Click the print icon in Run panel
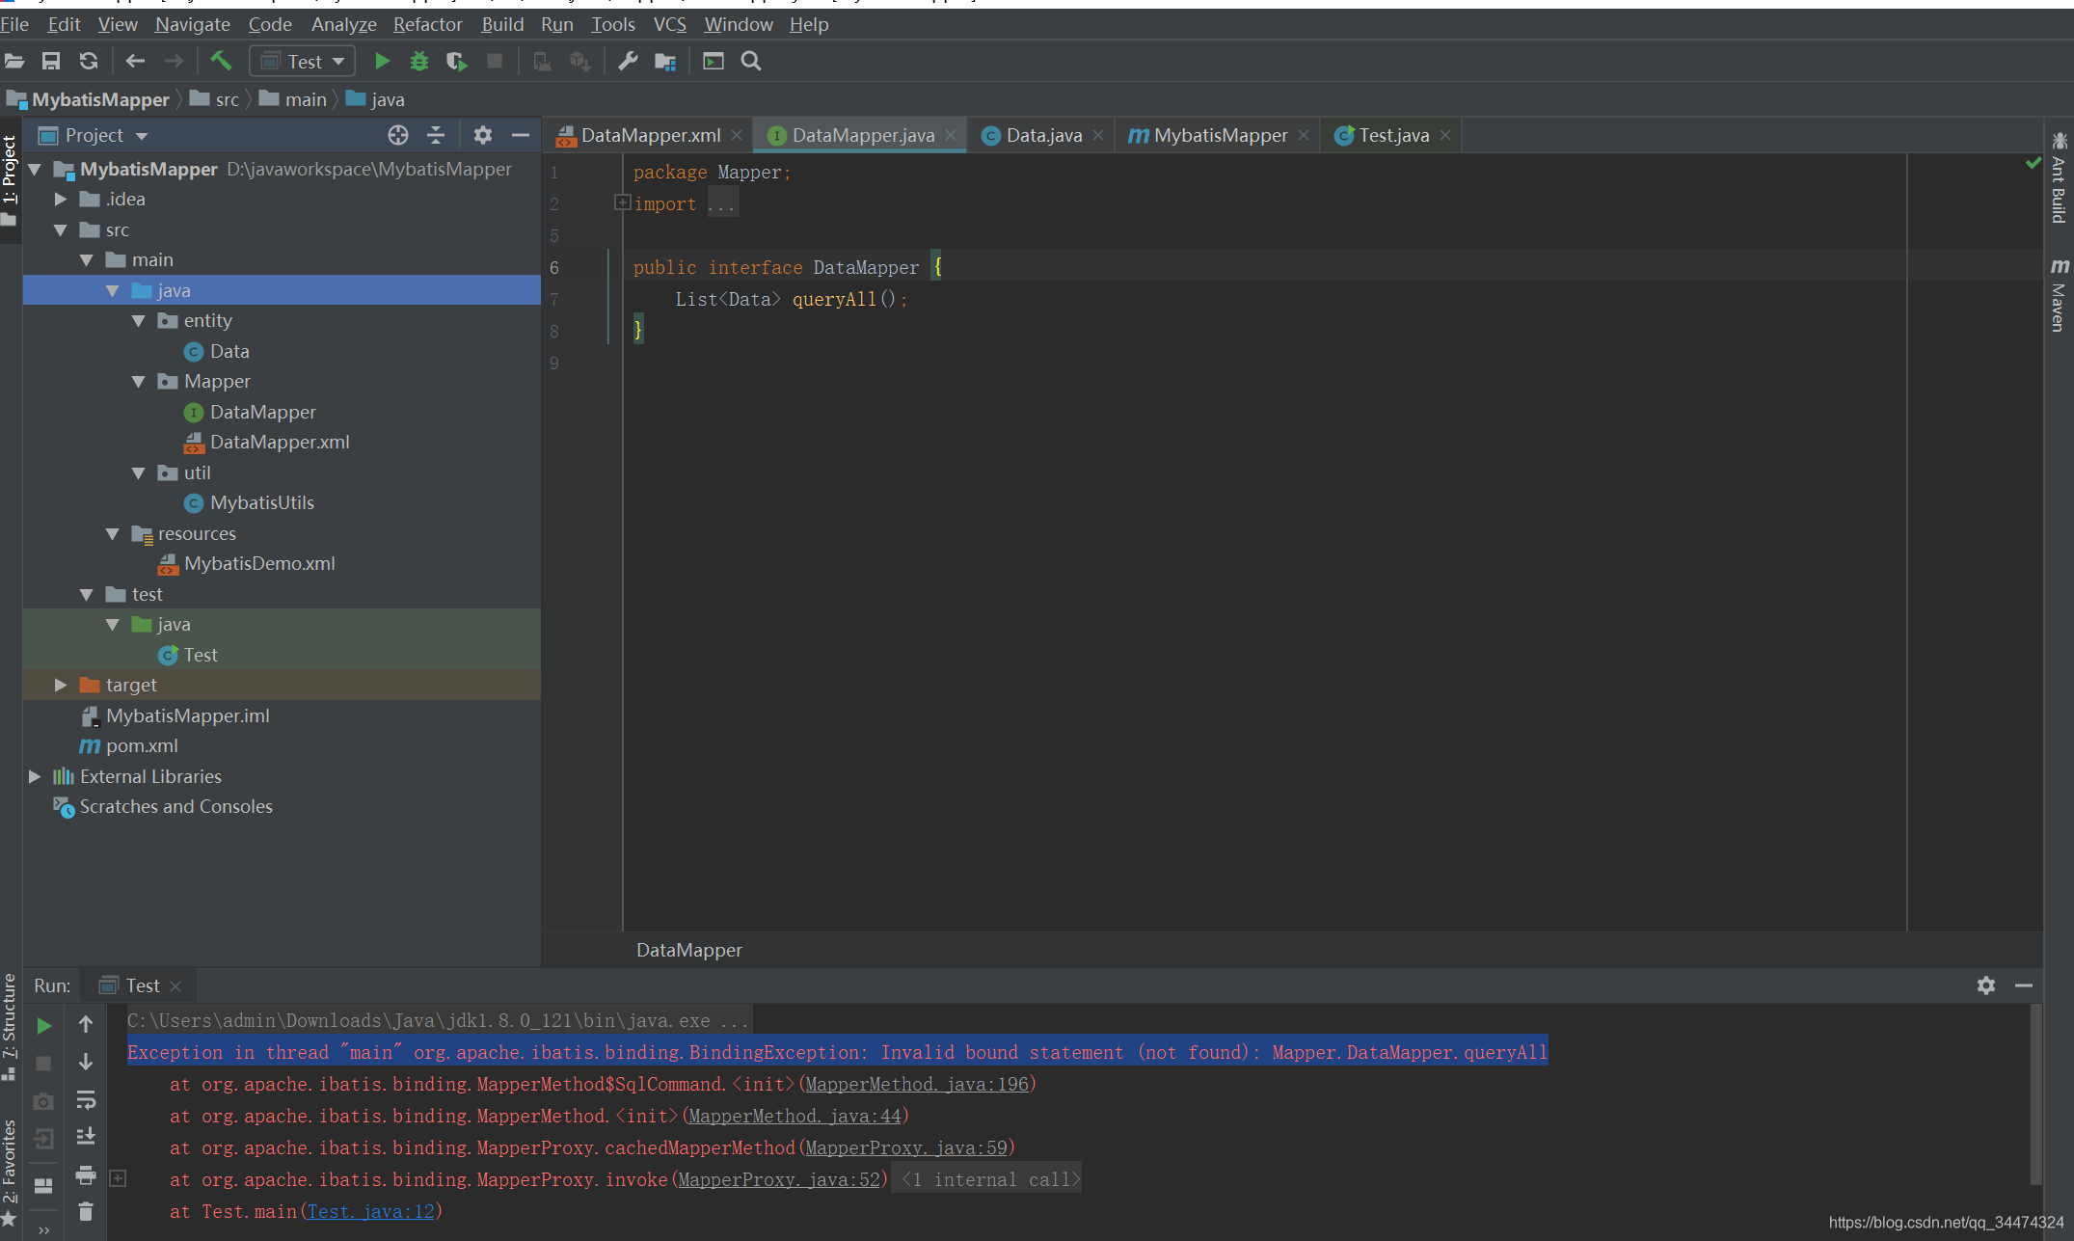Image resolution: width=2074 pixels, height=1241 pixels. tap(86, 1174)
